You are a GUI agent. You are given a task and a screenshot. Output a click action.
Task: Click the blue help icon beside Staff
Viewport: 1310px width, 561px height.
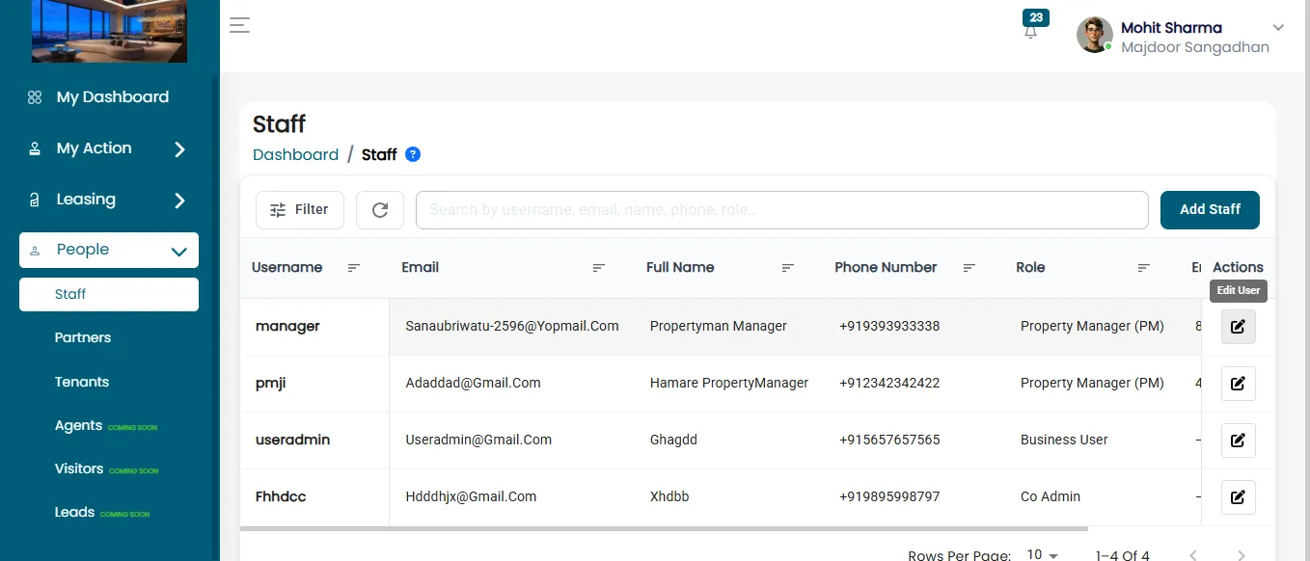(x=413, y=154)
